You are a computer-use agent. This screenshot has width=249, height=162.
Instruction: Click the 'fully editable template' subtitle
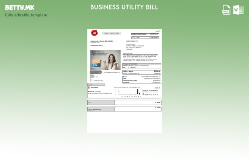26,15
